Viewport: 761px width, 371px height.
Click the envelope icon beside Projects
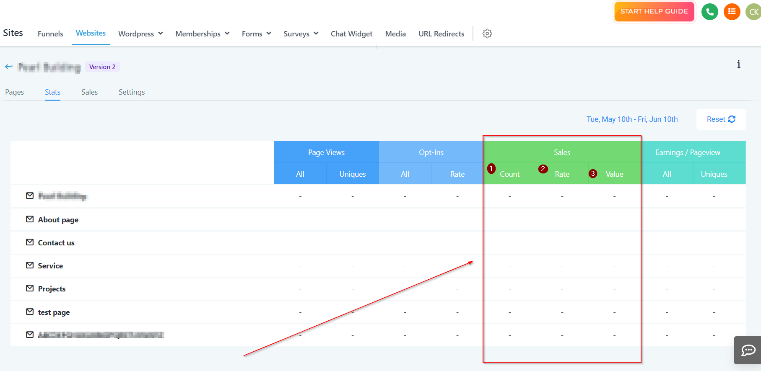click(30, 289)
